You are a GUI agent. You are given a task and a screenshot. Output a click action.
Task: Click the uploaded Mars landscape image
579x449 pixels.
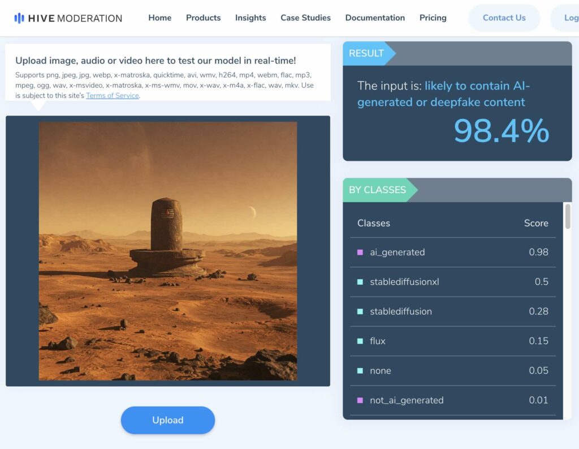pyautogui.click(x=168, y=251)
